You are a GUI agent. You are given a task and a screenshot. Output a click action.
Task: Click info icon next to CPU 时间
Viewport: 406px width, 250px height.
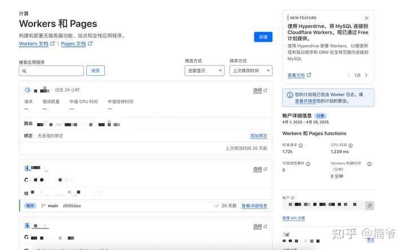tap(351, 145)
